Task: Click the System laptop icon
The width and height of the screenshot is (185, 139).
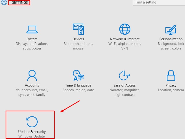Action: [32, 29]
